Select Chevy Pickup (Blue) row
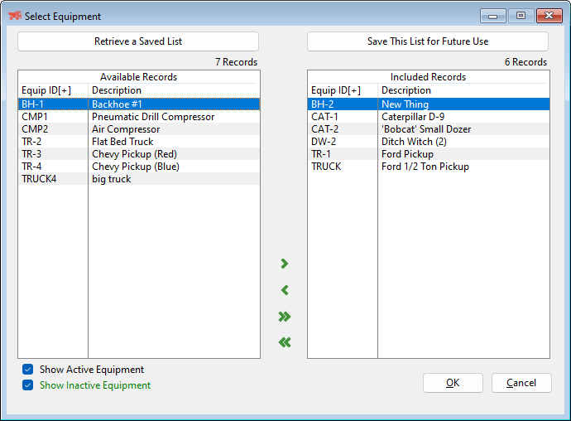Image resolution: width=571 pixels, height=421 pixels. click(x=136, y=167)
